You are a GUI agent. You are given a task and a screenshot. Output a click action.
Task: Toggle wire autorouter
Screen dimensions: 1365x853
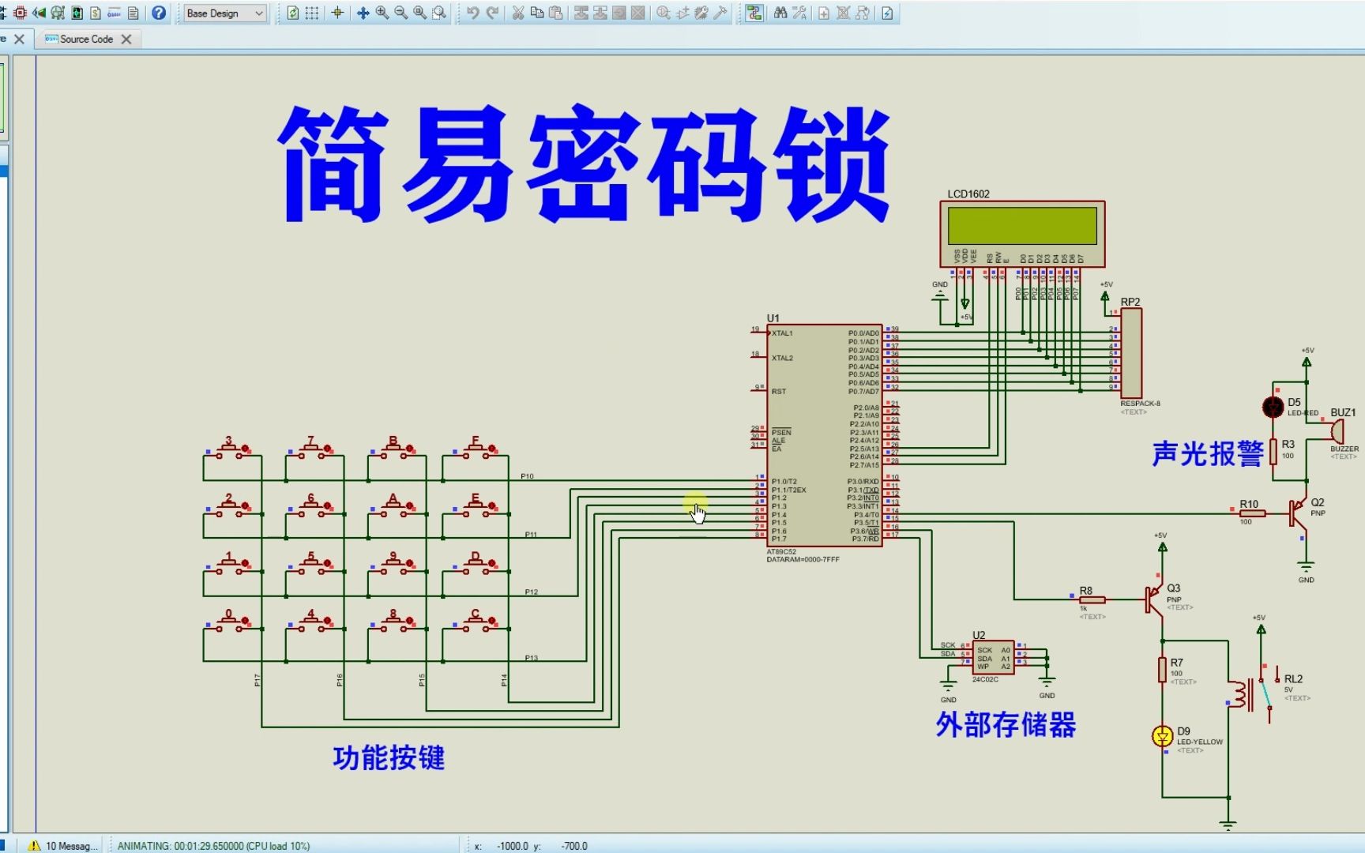coord(754,13)
